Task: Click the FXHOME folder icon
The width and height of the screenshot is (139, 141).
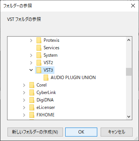Action: tap(32, 115)
